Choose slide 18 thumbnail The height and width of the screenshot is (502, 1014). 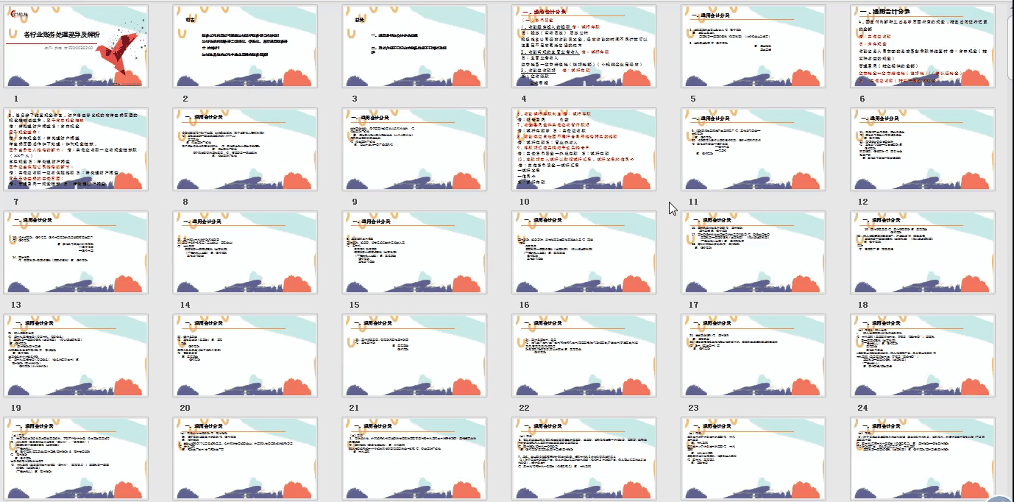point(923,252)
